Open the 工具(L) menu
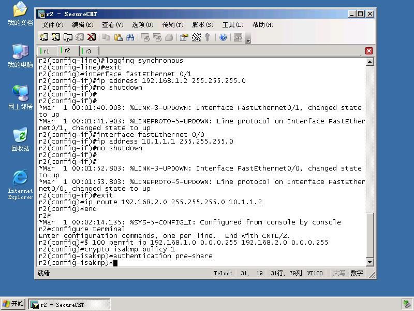Screen dimensions: 414x311 click(232, 25)
